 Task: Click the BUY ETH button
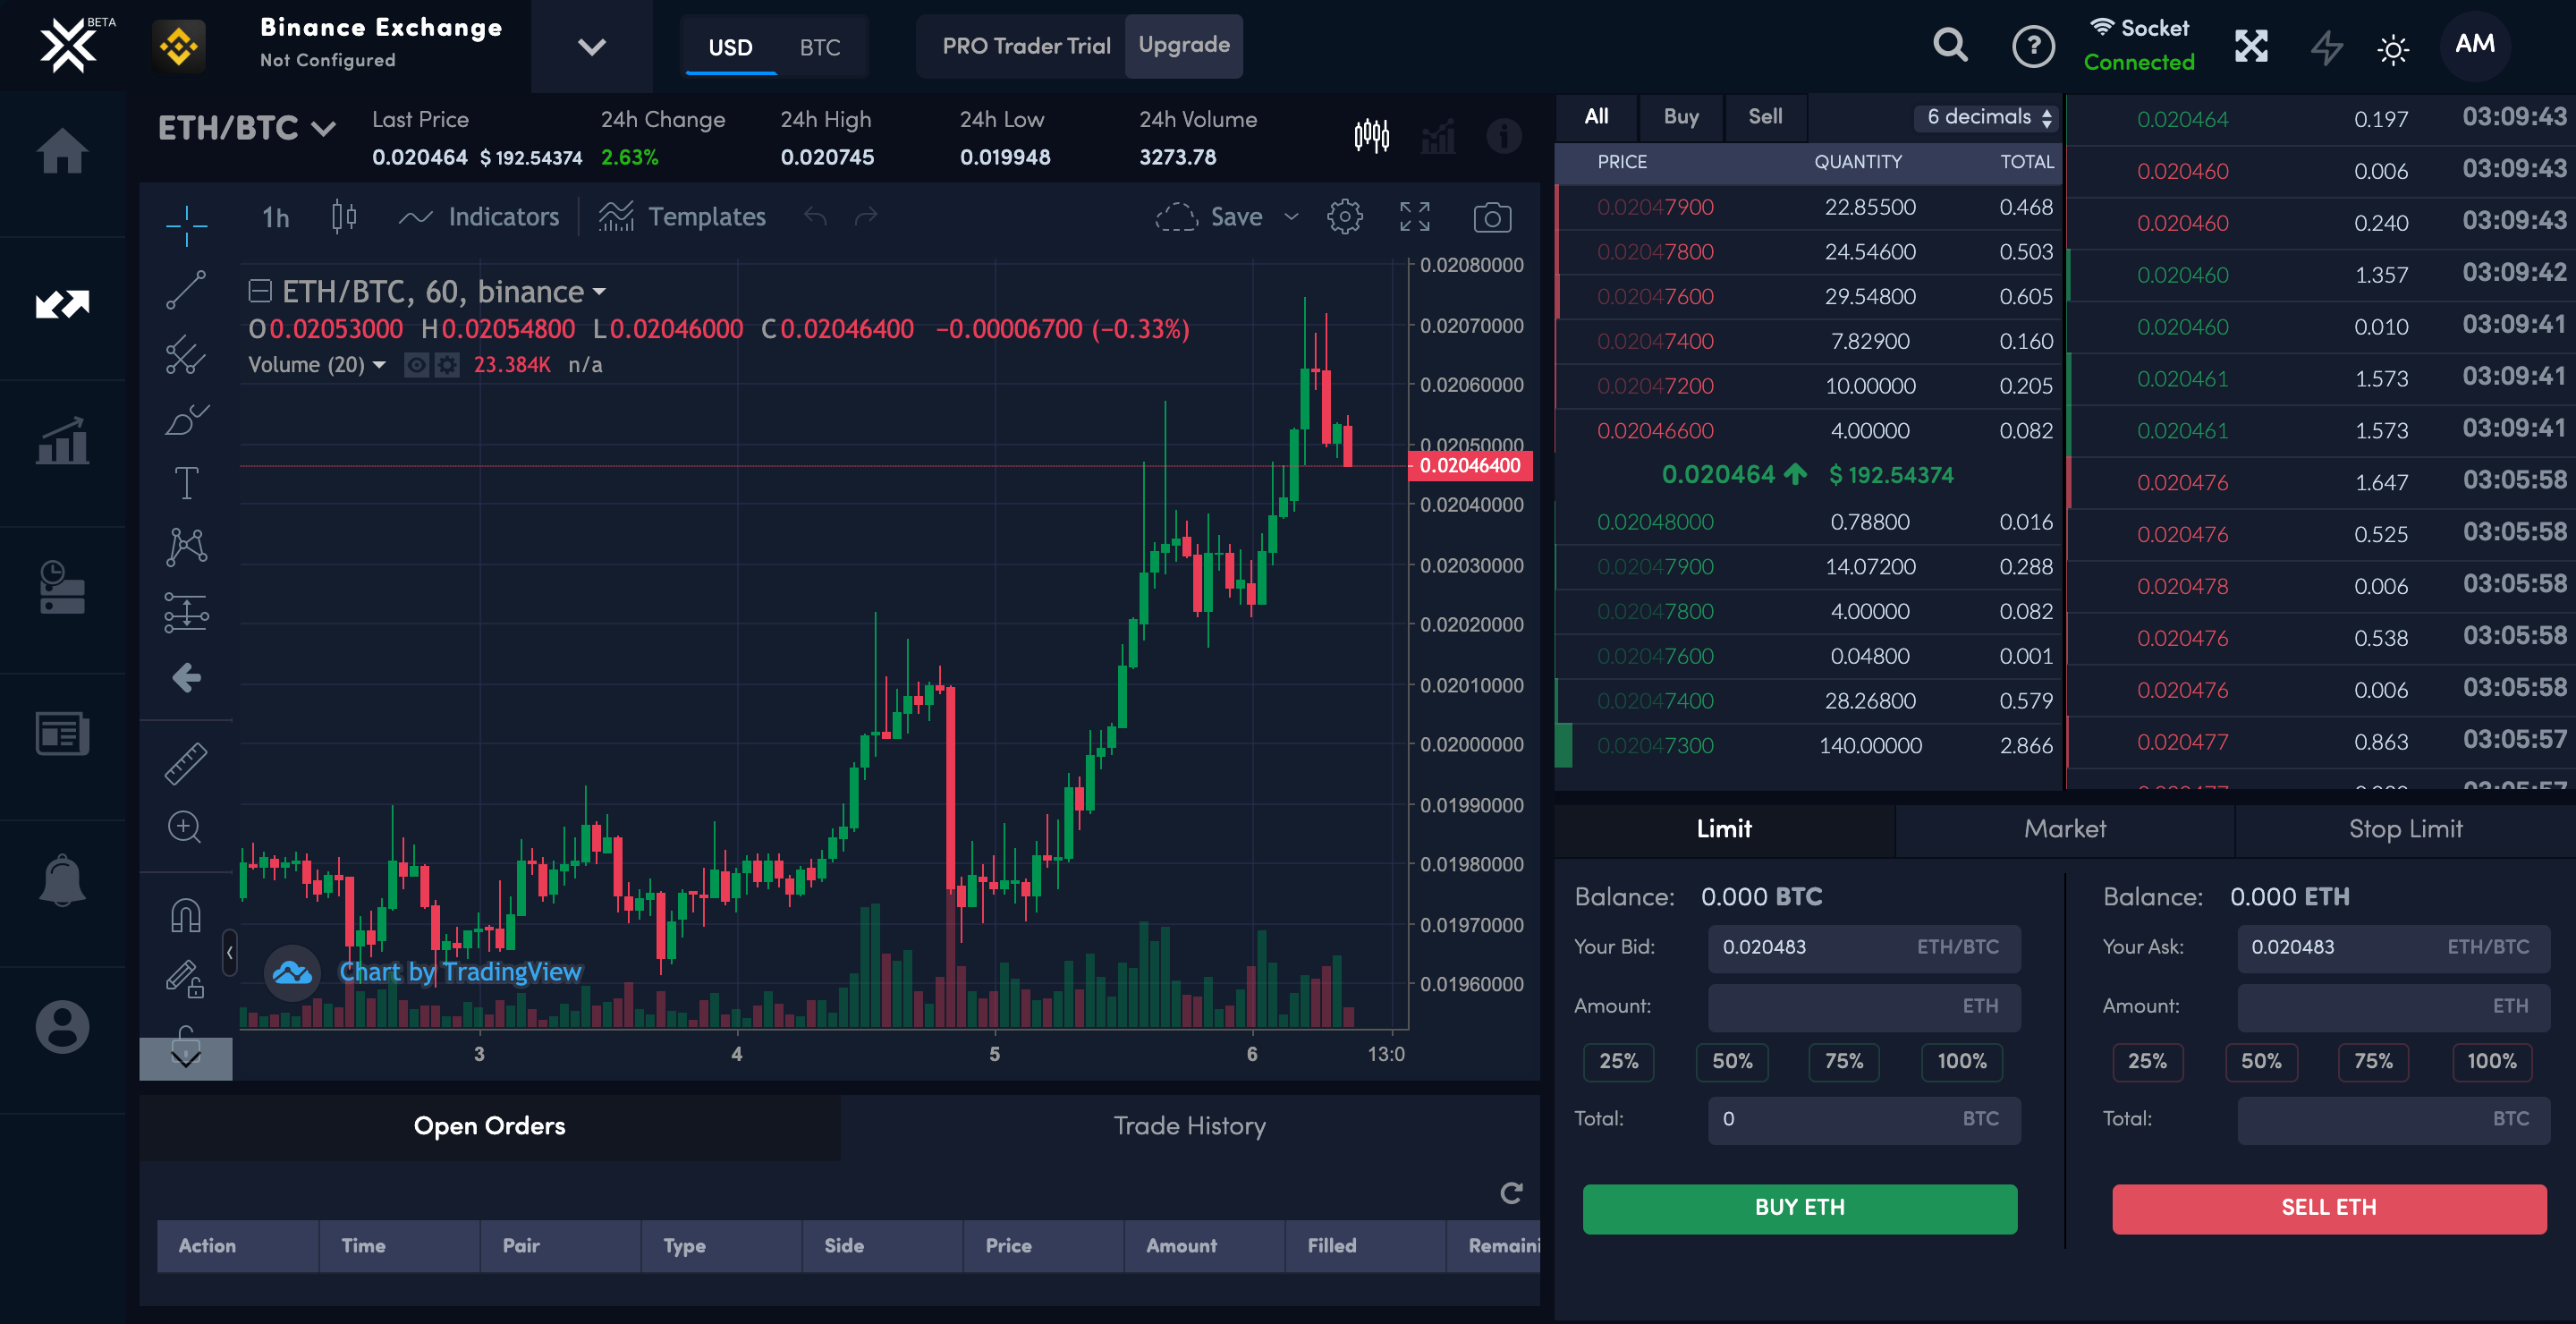click(1798, 1206)
